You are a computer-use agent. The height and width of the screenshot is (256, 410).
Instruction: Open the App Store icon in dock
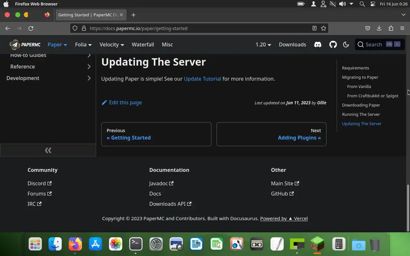(95, 244)
